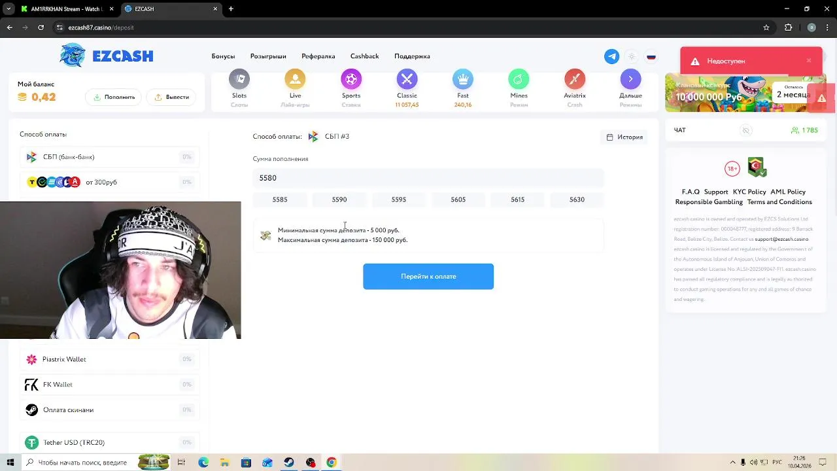Open the Aviatrix crash game icon

[x=575, y=79]
